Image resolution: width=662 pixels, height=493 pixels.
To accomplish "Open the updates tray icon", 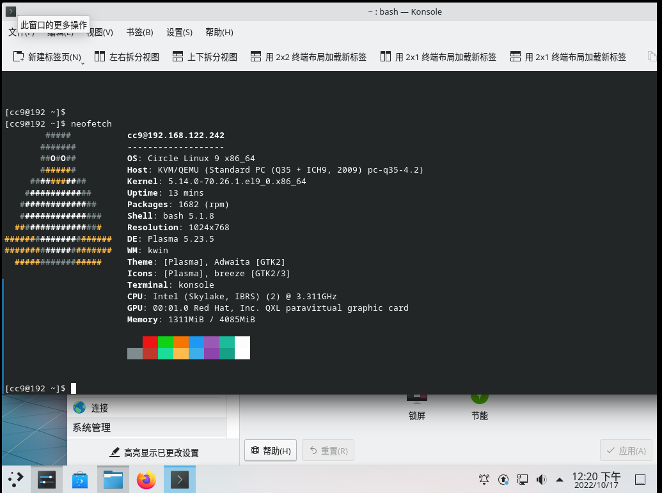I will tap(503, 480).
